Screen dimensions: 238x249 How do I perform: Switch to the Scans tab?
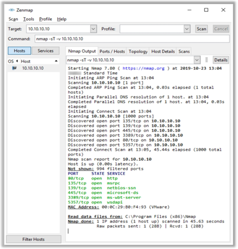click(184, 51)
